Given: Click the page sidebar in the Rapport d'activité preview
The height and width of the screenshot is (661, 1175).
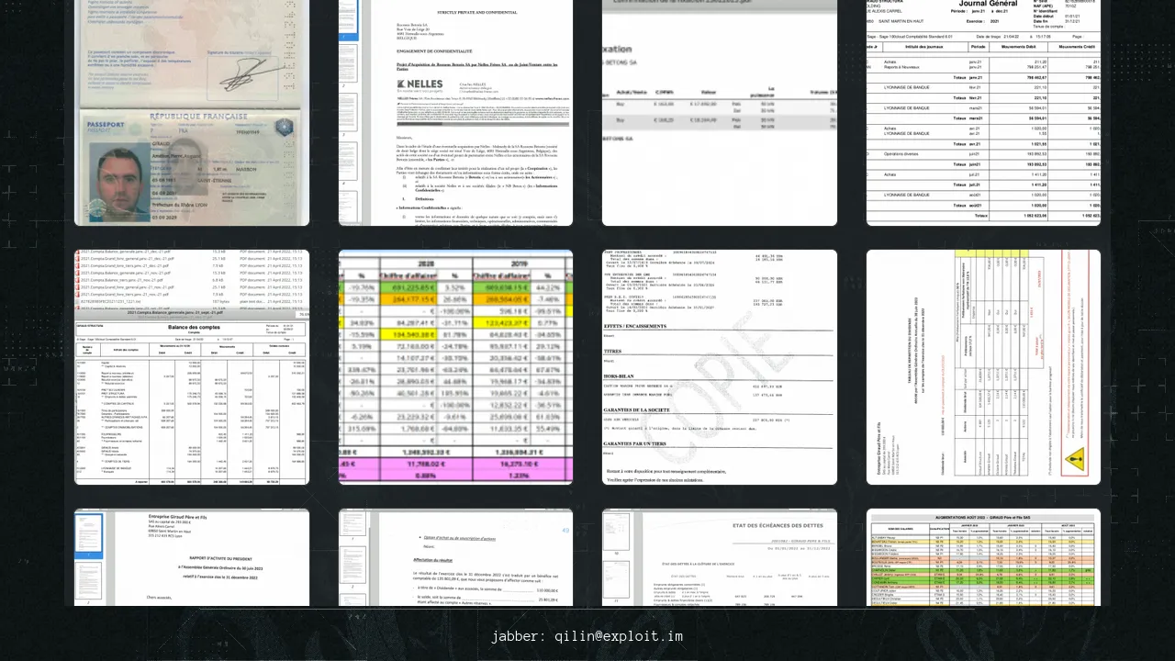Looking at the screenshot, I should (91, 557).
